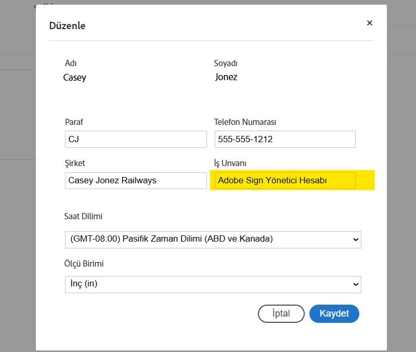Save changes with the Kaydet button

coord(334,314)
